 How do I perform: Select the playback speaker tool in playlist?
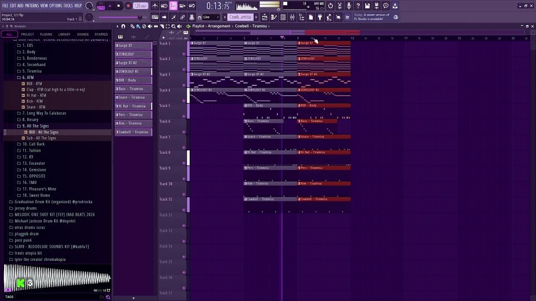pos(179,26)
